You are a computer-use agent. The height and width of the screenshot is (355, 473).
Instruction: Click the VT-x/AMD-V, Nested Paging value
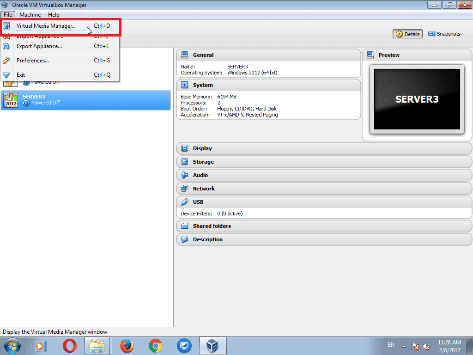coord(248,115)
